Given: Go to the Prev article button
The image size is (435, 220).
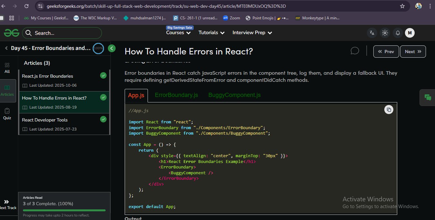Looking at the screenshot, I should coord(386,52).
